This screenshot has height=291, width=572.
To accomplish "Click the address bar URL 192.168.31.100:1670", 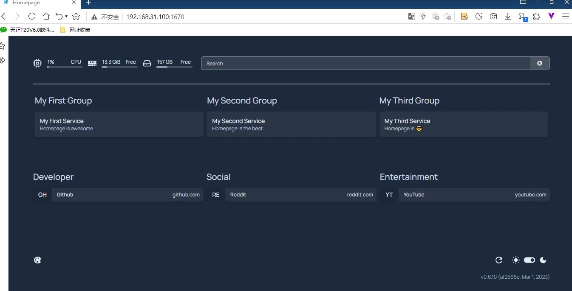I will click(155, 17).
